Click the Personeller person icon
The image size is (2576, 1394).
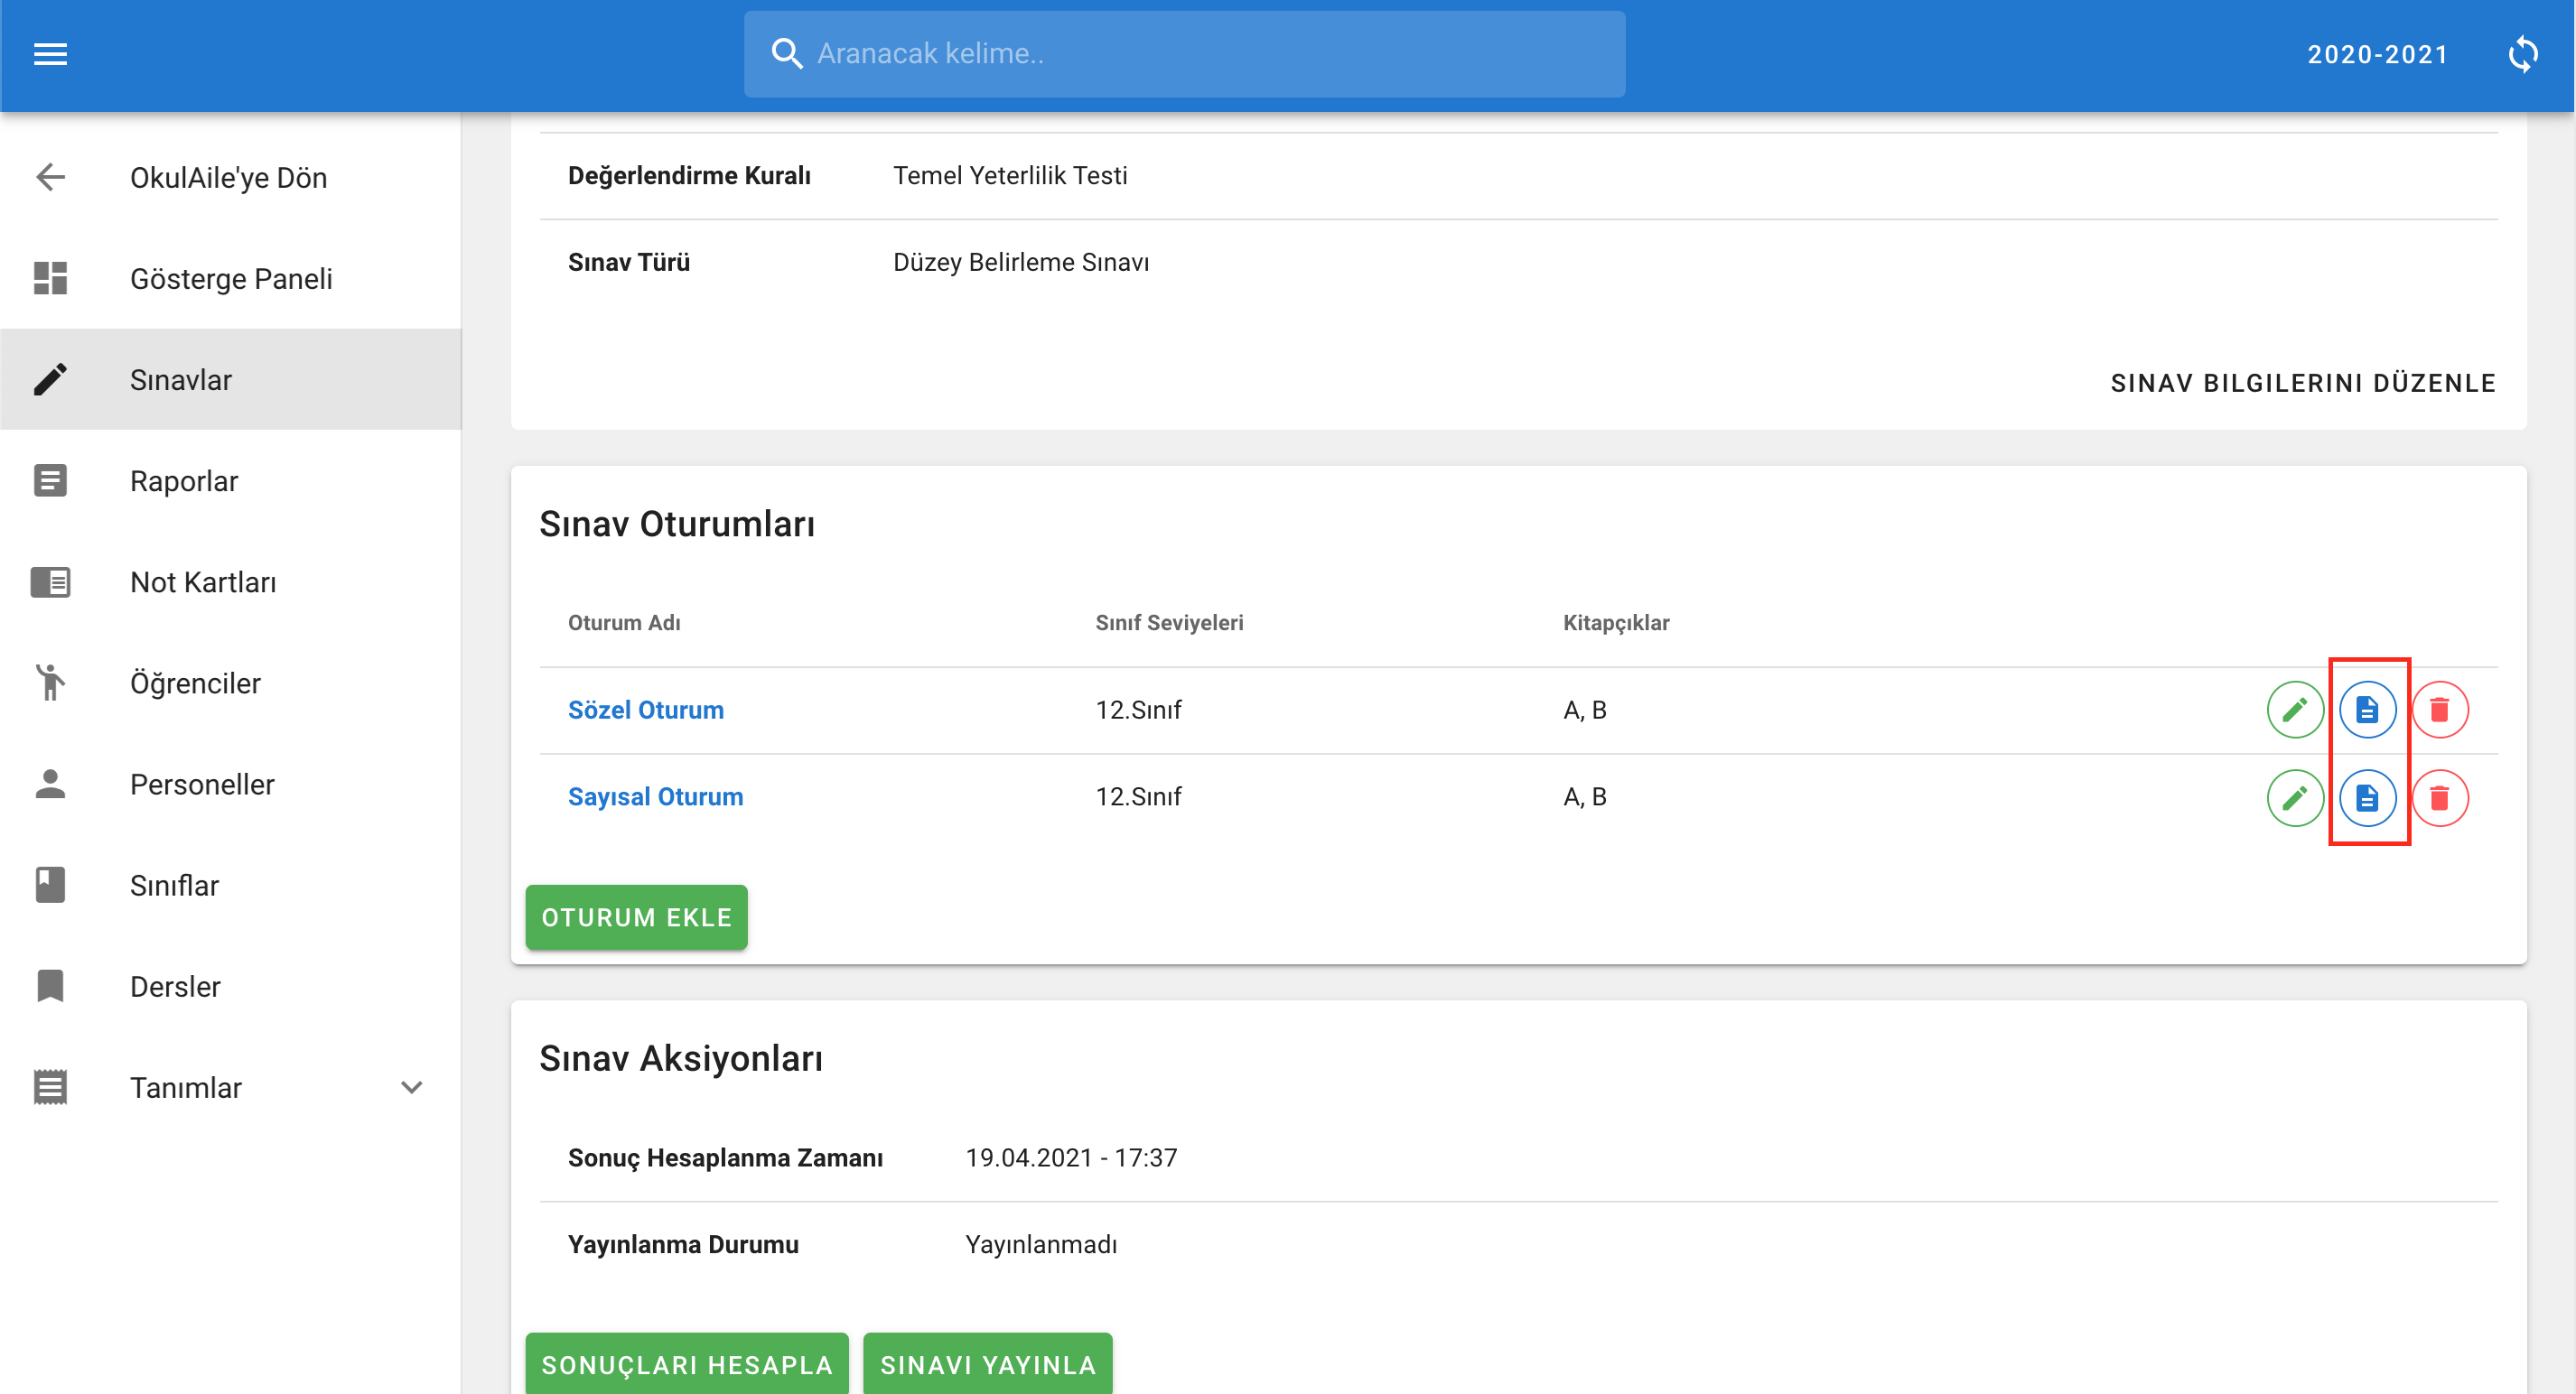point(50,784)
